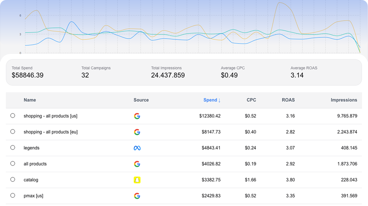Click Google icon in shopping - all products [us] row
Image resolution: width=368 pixels, height=206 pixels.
pyautogui.click(x=137, y=116)
